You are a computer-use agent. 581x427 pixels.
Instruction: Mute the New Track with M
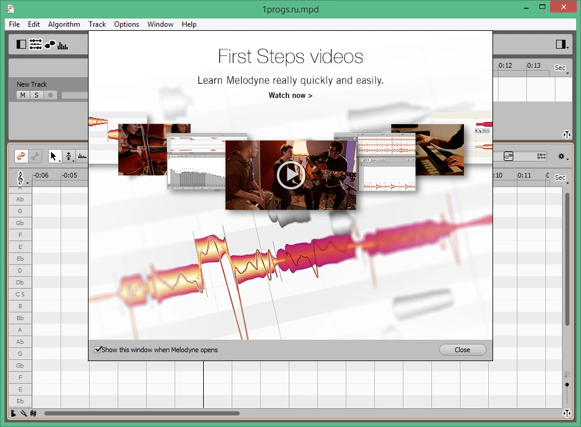pyautogui.click(x=23, y=95)
